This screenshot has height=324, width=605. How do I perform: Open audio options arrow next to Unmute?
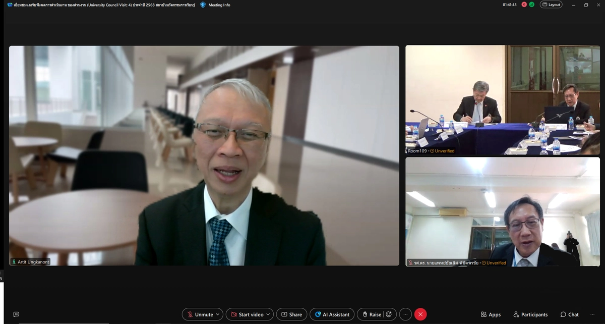[218, 314]
